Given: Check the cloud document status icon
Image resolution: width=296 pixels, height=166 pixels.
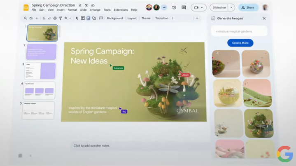Looking at the screenshot, I should (x=93, y=5).
